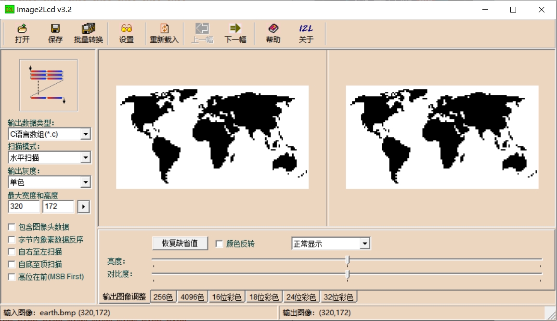Viewport: 557px width, 321px height.
Task: Click the 对比度 contrast slider handle
Action: click(x=348, y=274)
